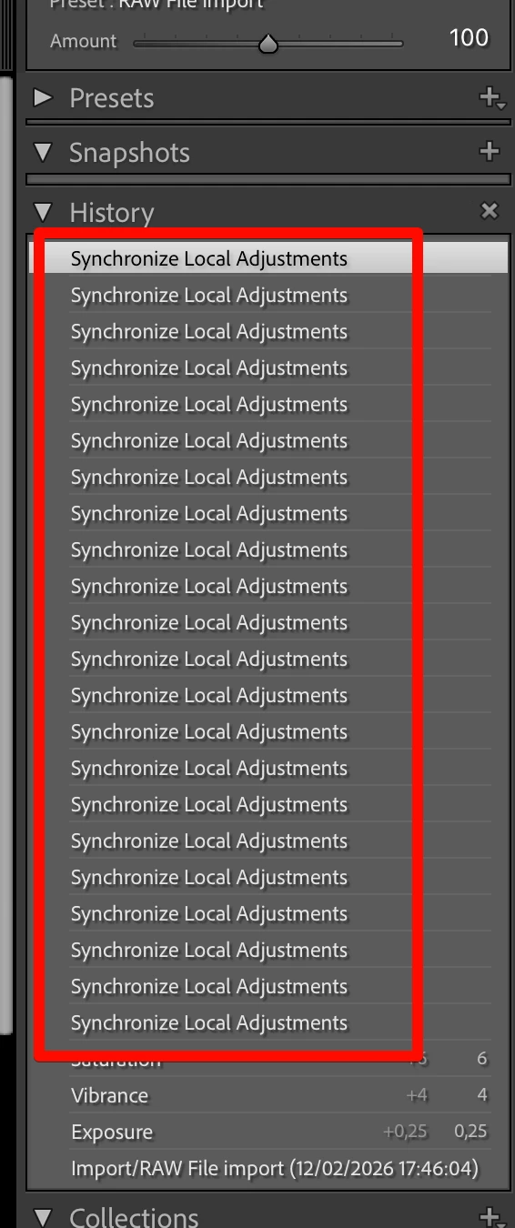
Task: Add a new collection with plus icon
Action: [491, 1216]
